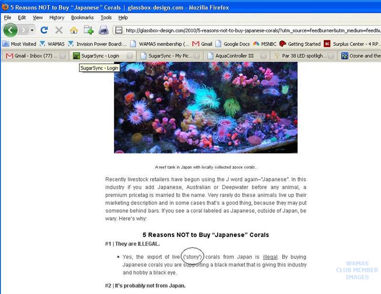Image resolution: width=381 pixels, height=294 pixels.
Task: Print the page using the printer icon
Action: (103, 30)
